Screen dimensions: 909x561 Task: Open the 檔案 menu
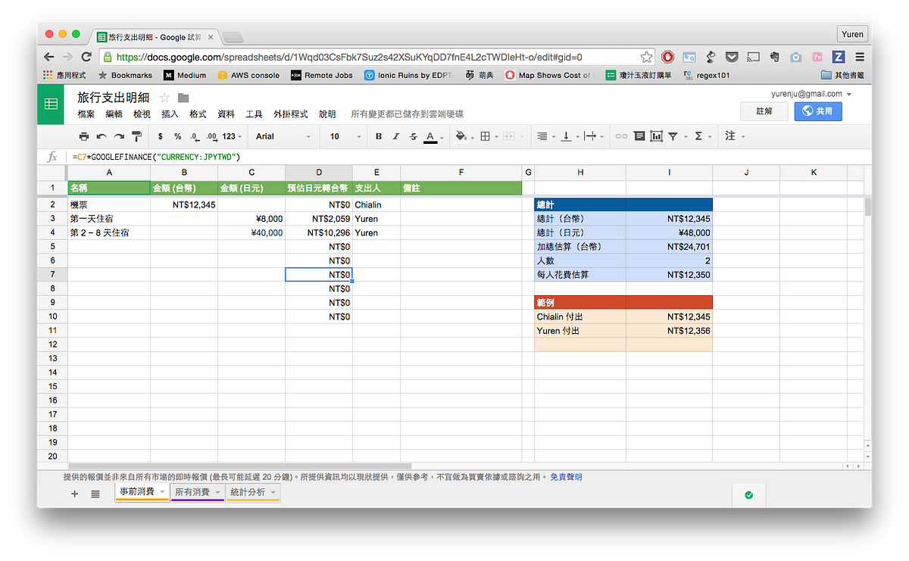pyautogui.click(x=86, y=114)
